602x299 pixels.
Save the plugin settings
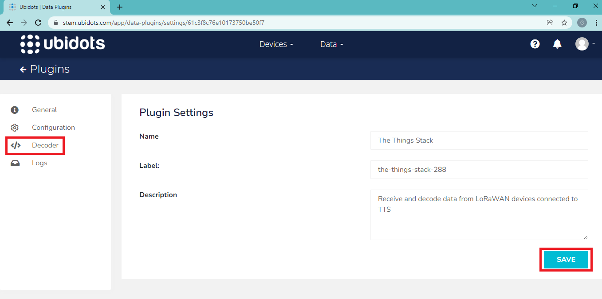click(x=566, y=260)
